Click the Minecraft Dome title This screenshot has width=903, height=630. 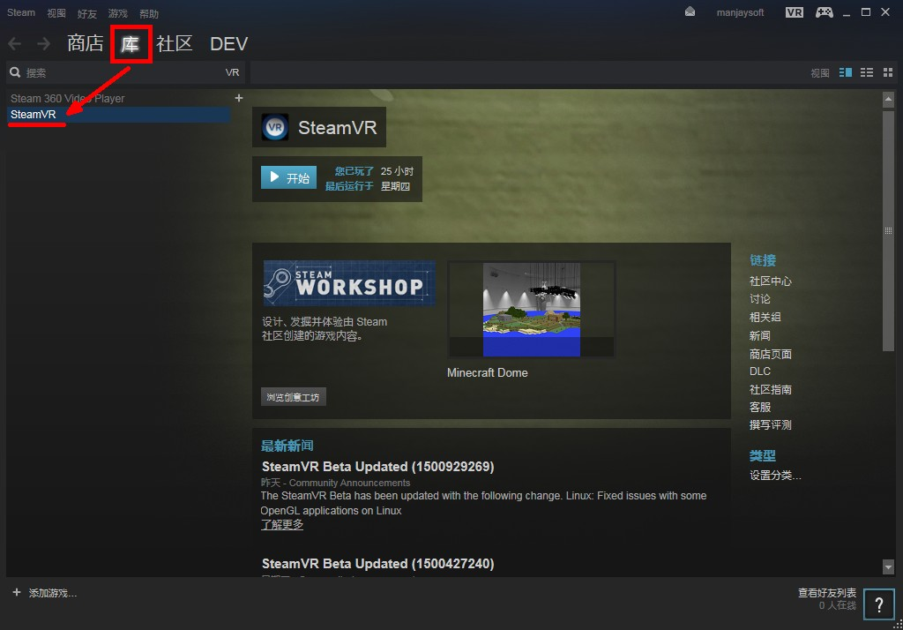click(x=487, y=373)
